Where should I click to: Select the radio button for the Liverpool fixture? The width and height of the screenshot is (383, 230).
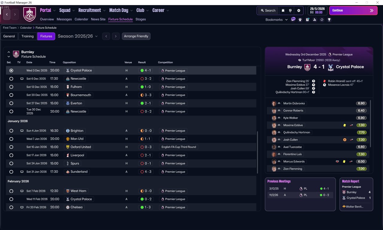click(x=11, y=155)
